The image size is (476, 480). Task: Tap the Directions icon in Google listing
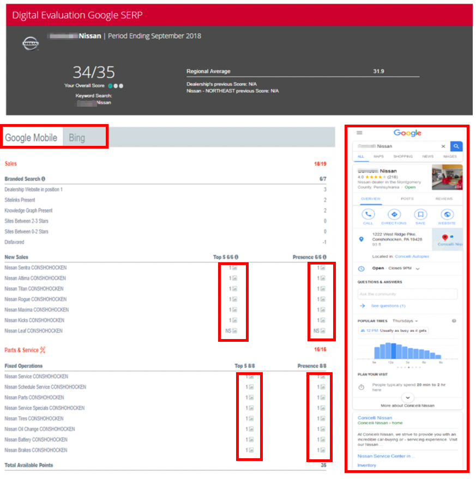point(394,214)
